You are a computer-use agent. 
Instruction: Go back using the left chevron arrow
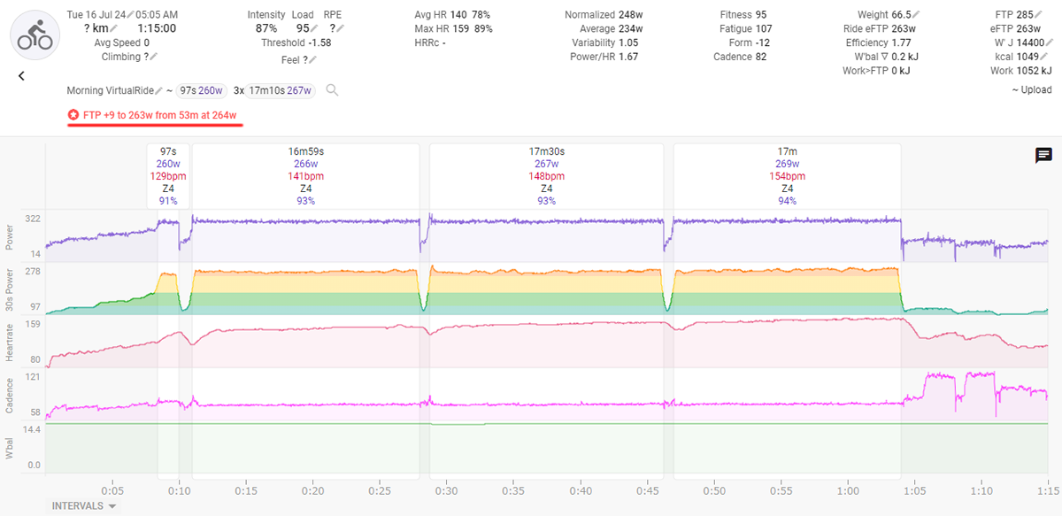tap(21, 76)
